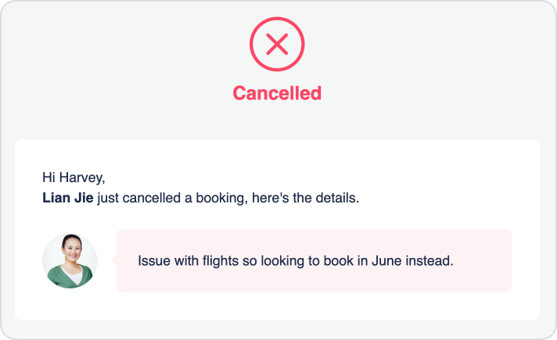Click the words 'here's the details'

[305, 198]
